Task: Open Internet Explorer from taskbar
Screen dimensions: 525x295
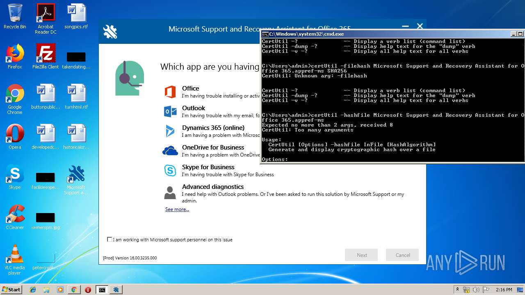Action: tap(33, 290)
